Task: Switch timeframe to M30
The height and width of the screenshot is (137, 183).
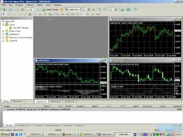Action: (x=73, y=14)
